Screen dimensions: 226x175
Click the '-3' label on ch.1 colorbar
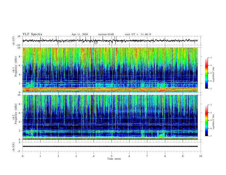[210, 57]
